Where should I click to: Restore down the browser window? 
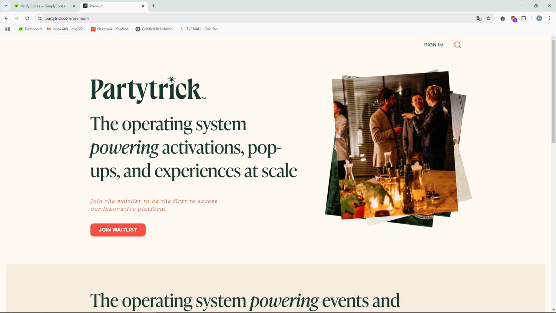pos(536,6)
